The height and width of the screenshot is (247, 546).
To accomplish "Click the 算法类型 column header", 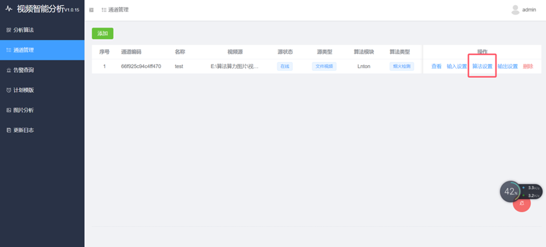I will pos(400,52).
